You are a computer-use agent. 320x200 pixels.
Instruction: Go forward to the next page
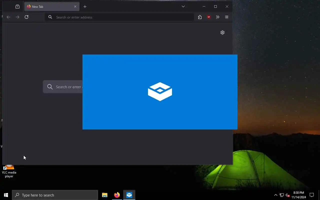tap(17, 17)
